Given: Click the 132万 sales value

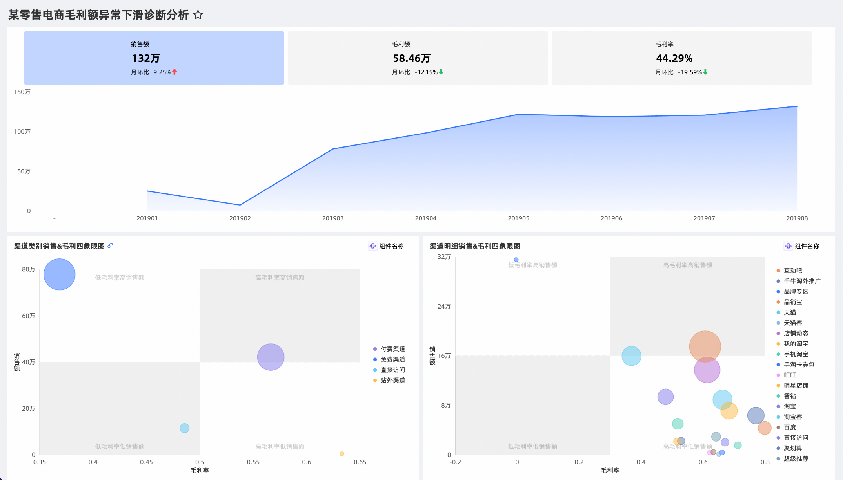Looking at the screenshot, I should point(146,58).
